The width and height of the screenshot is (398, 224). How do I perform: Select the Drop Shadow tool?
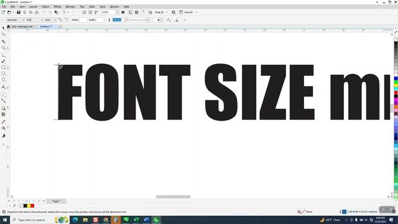(3, 108)
